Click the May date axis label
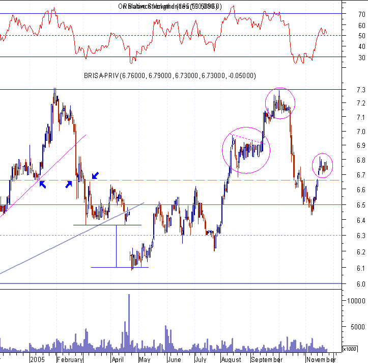 click(x=145, y=359)
